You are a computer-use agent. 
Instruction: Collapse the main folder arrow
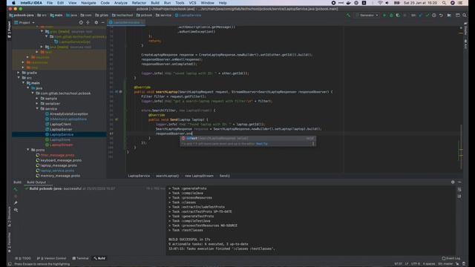pyautogui.click(x=24, y=83)
